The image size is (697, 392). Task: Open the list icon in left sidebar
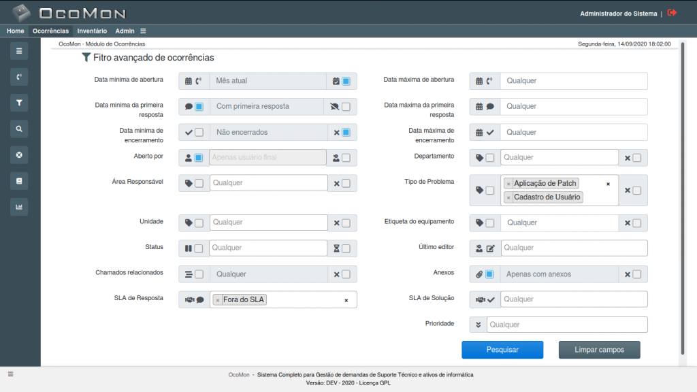(19, 50)
